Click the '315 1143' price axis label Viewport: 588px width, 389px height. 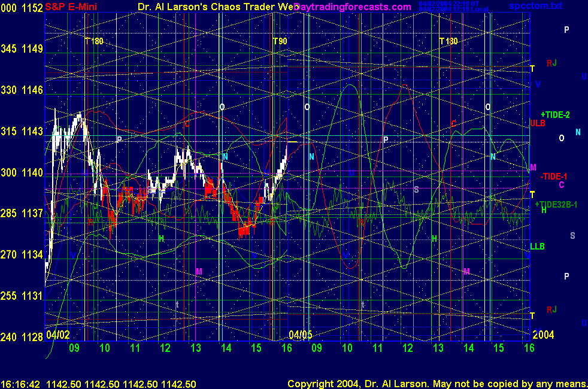(22, 131)
